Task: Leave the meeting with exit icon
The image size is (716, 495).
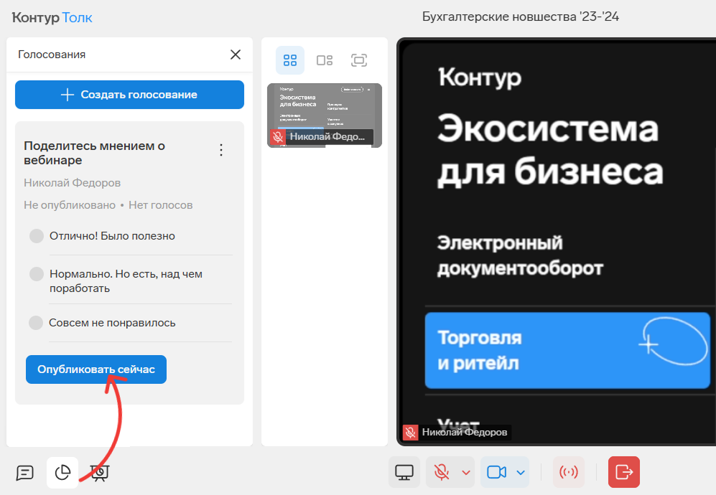Action: click(623, 472)
